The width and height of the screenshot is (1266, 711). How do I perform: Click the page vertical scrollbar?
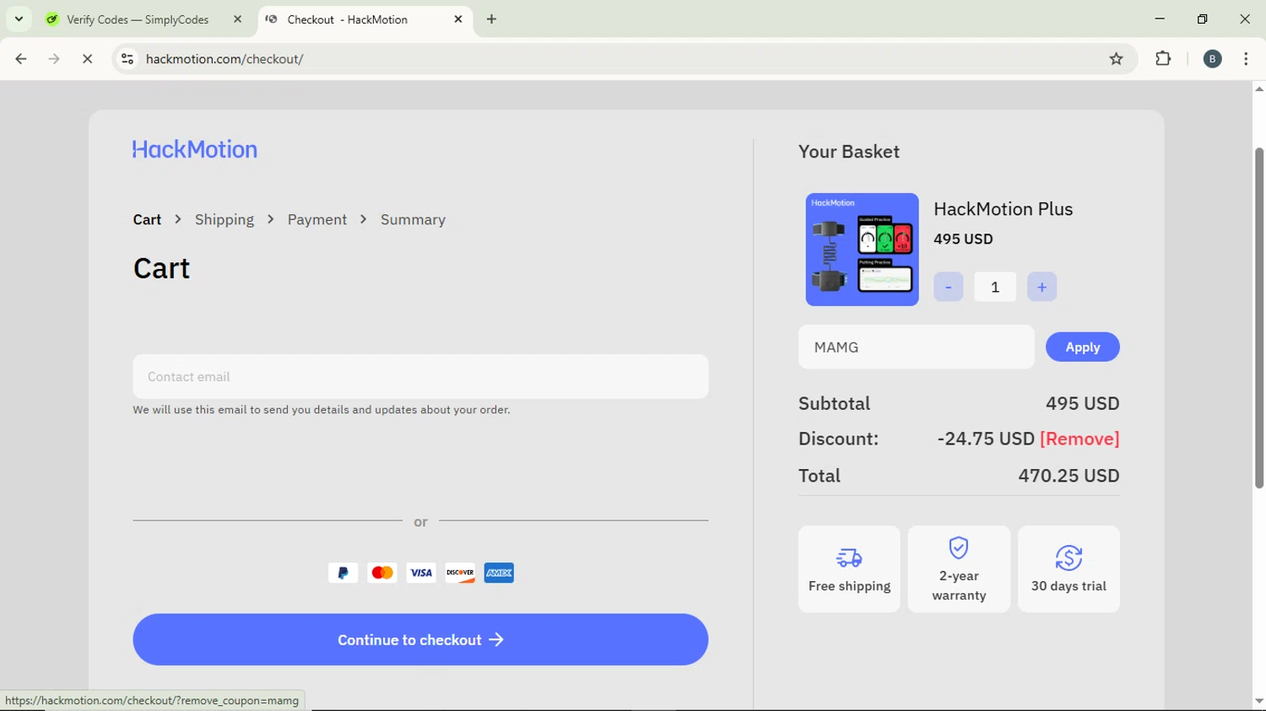pyautogui.click(x=1259, y=318)
